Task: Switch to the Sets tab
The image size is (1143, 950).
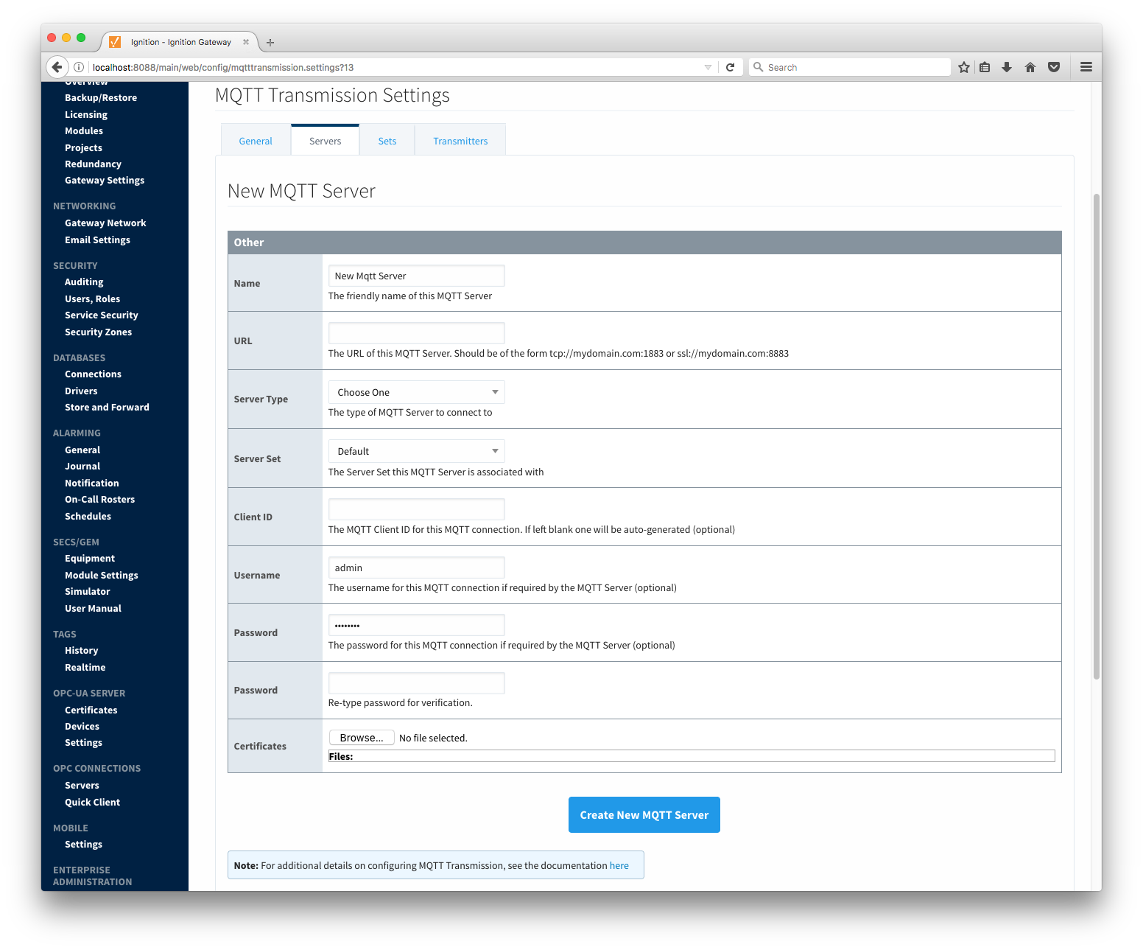Action: [x=387, y=141]
